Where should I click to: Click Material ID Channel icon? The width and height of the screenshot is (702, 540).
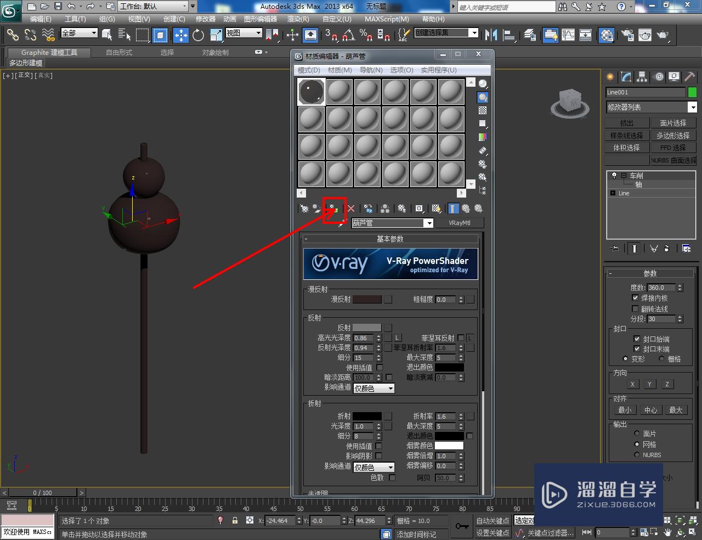tap(419, 209)
